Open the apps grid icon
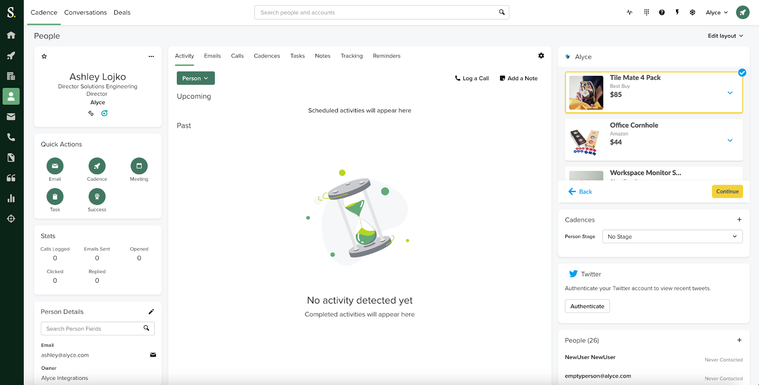 [x=646, y=12]
